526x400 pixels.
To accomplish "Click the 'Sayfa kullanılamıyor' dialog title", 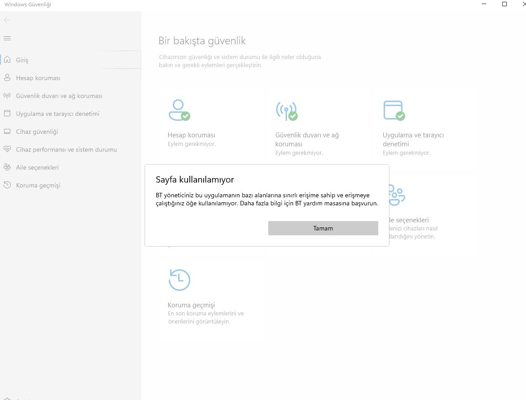I will 195,180.
